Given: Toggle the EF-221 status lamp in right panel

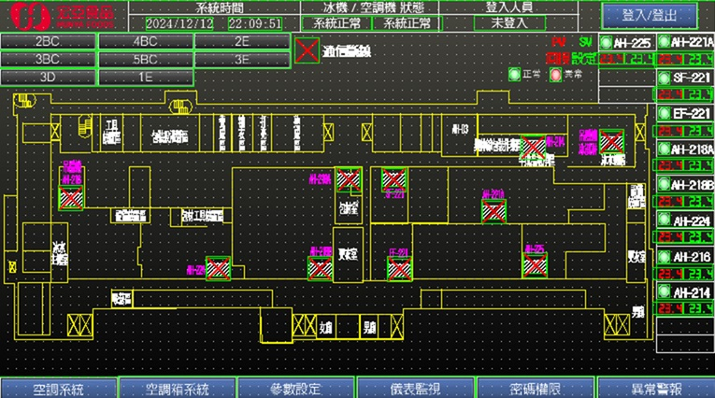Looking at the screenshot, I should pos(664,114).
